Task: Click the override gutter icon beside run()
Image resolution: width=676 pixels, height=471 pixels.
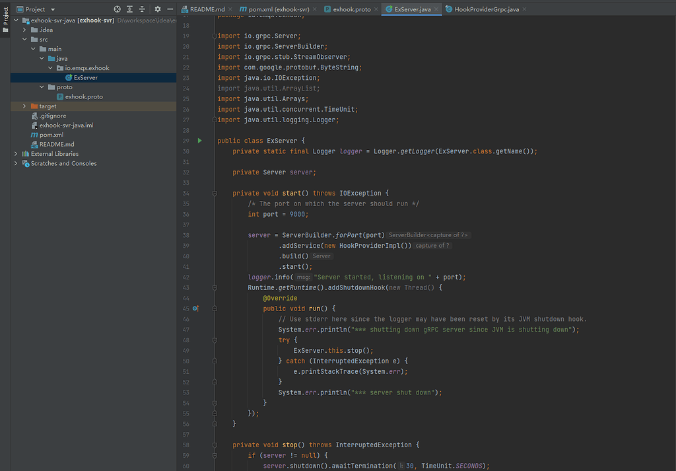Action: (x=196, y=308)
